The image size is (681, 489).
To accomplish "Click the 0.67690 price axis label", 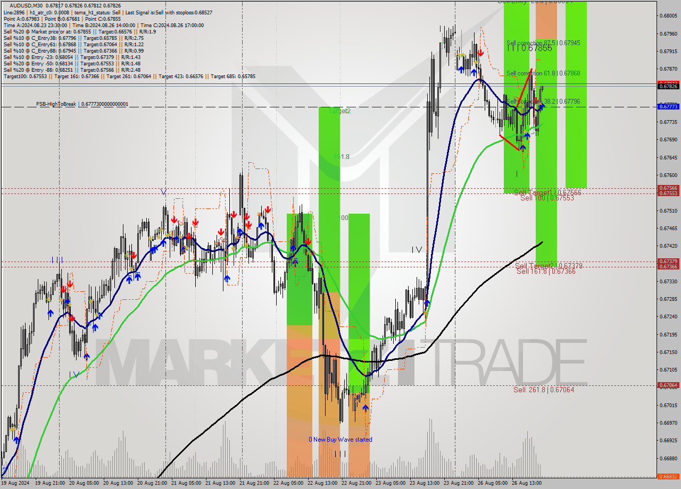I will pos(668,140).
